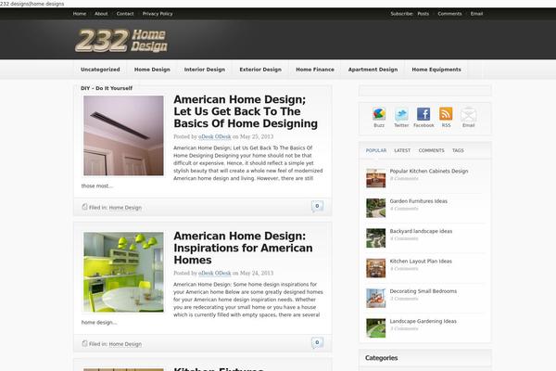Screen dimensions: 556x371
Task: Open Home Finance category
Action: click(315, 70)
